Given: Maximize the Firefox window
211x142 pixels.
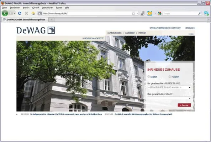Looking at the screenshot, I should (x=204, y=3).
